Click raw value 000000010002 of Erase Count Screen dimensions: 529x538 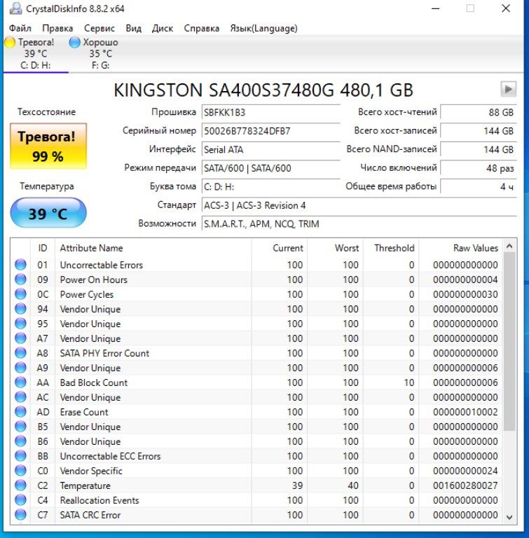coord(465,412)
